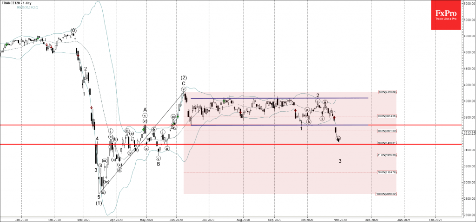
Task: Click the (1) wave label at March low
Action: coord(99,203)
